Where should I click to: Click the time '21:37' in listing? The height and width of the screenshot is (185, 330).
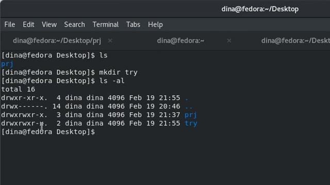click(170, 115)
